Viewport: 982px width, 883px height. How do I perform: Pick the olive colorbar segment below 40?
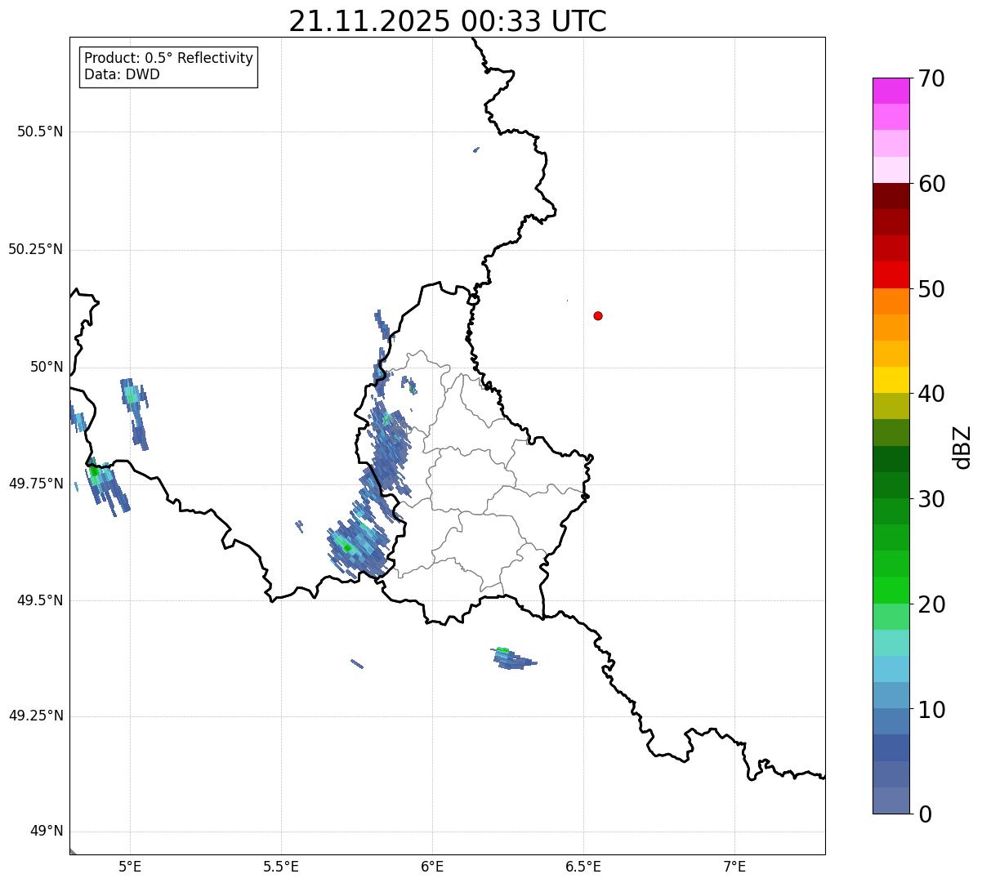point(890,406)
